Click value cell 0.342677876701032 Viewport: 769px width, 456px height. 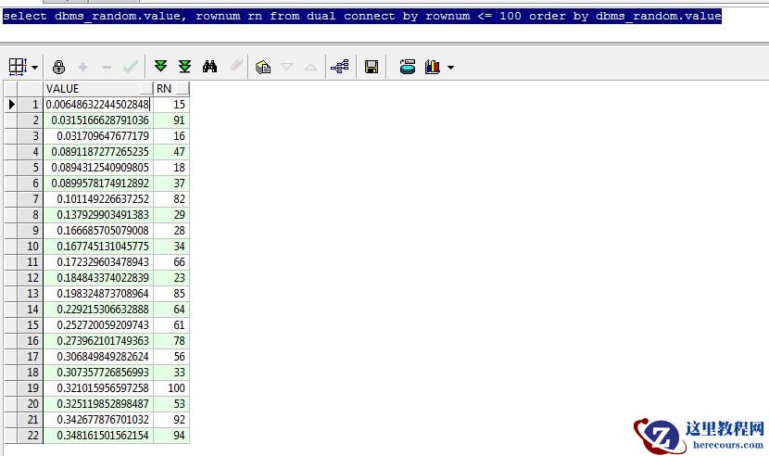coord(98,420)
